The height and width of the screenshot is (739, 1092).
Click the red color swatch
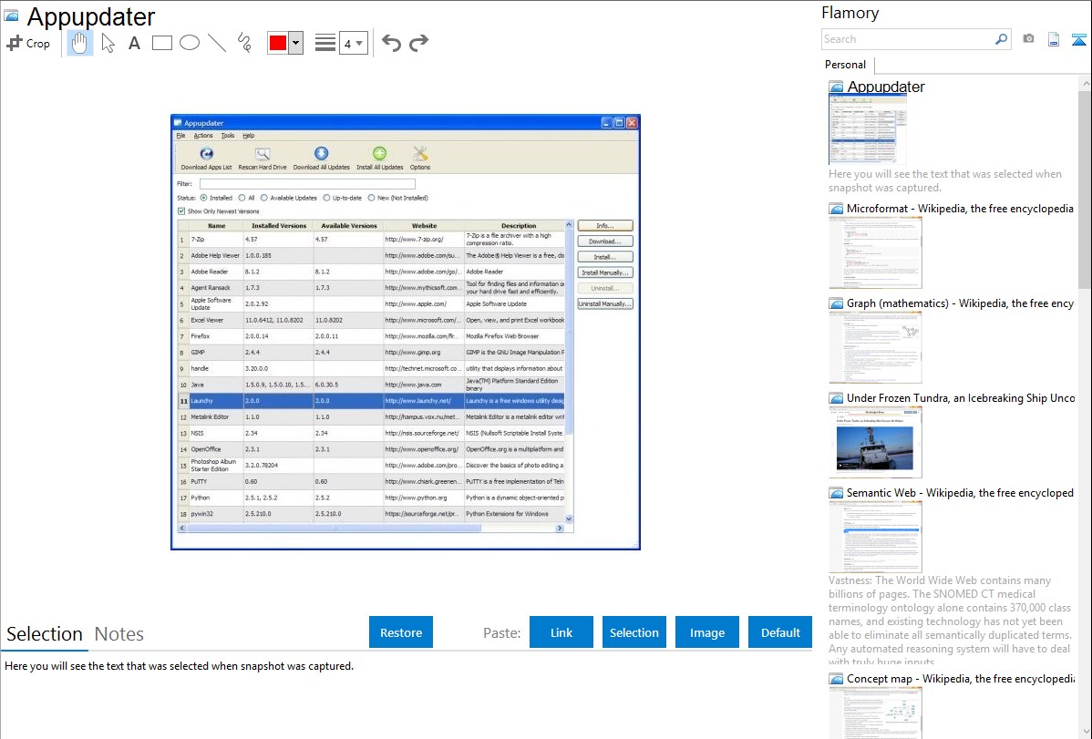click(278, 43)
